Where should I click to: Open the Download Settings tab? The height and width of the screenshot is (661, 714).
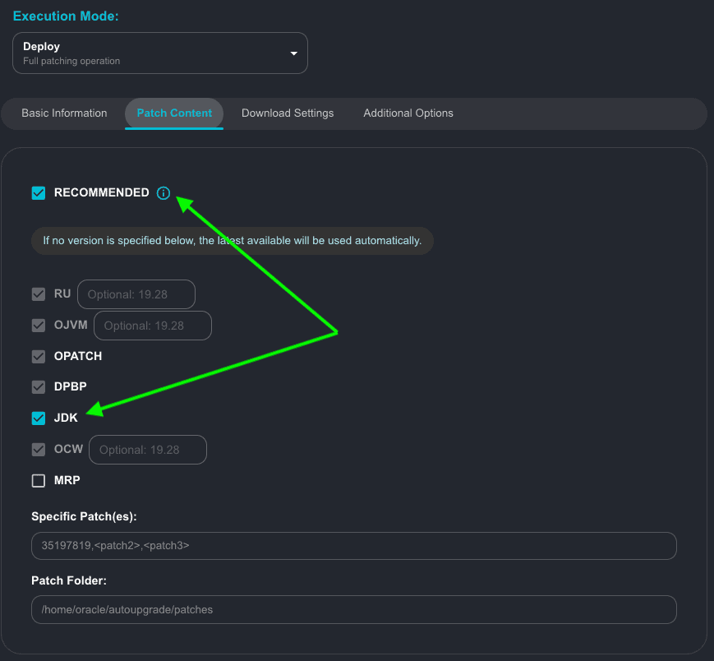[288, 113]
